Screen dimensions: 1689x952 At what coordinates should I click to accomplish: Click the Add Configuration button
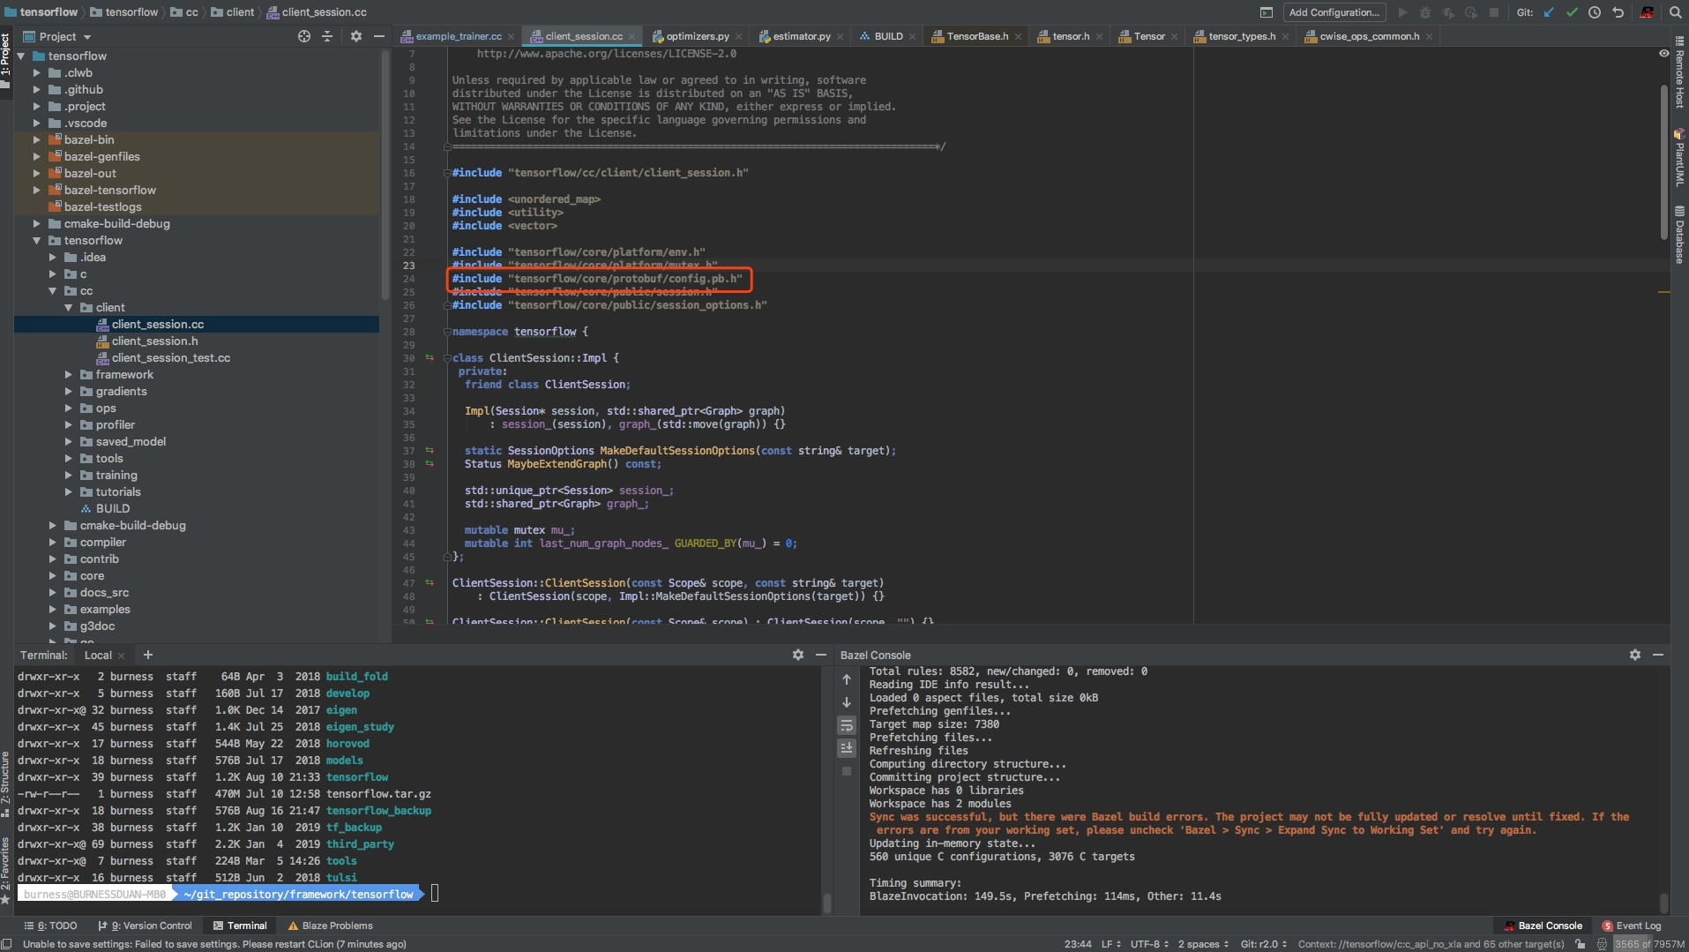click(1334, 12)
